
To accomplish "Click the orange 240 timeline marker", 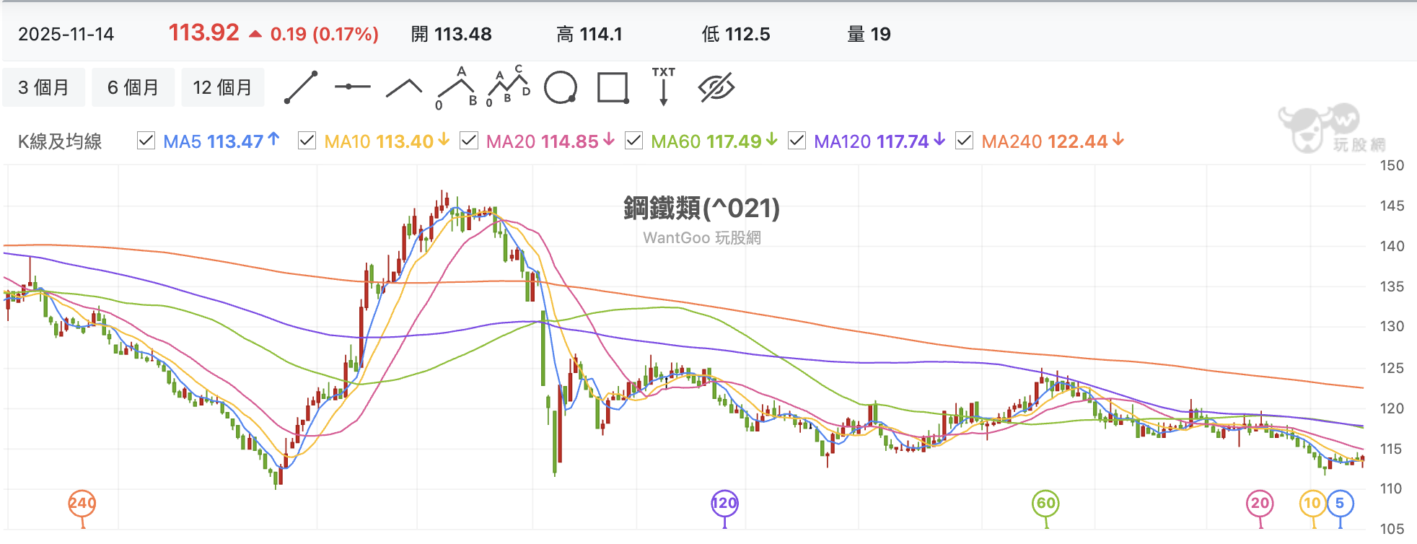I will pyautogui.click(x=82, y=504).
